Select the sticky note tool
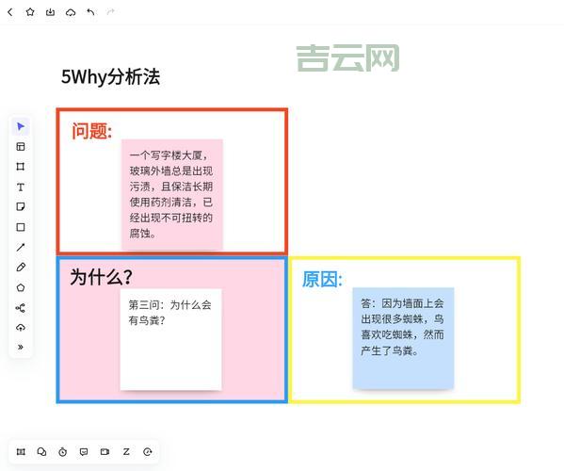The height and width of the screenshot is (471, 564). click(21, 206)
